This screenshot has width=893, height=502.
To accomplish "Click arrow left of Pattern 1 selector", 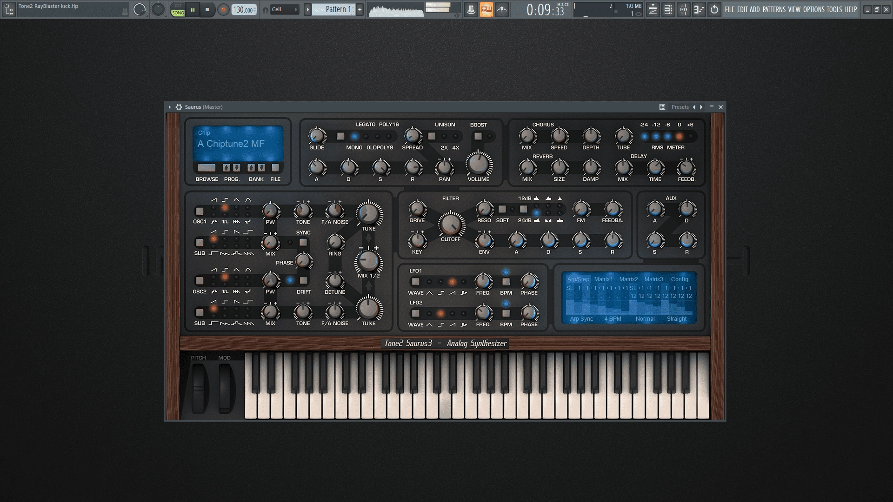I will (x=307, y=9).
